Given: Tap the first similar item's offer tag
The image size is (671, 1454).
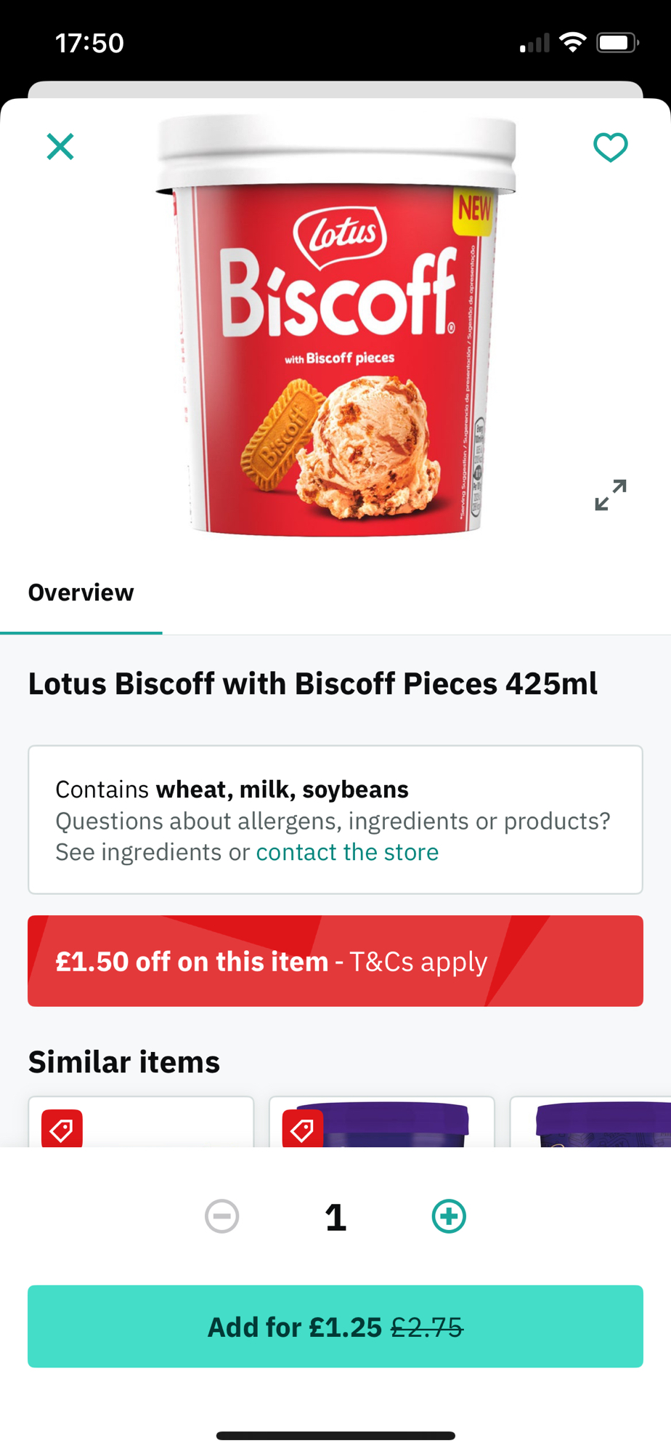Looking at the screenshot, I should point(62,1129).
